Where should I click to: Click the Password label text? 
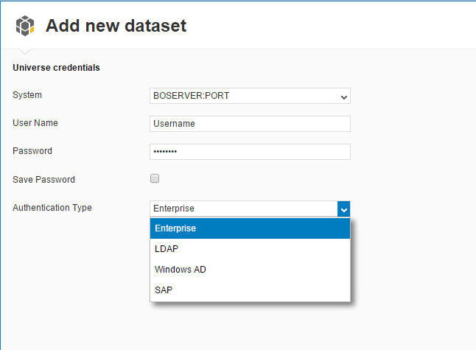32,151
